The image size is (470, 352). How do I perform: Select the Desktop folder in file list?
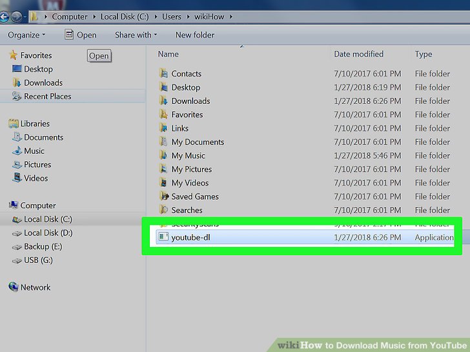[x=185, y=88]
